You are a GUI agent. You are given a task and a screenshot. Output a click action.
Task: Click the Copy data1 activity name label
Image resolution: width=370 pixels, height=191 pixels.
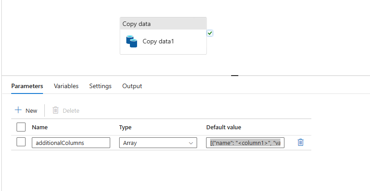point(158,42)
